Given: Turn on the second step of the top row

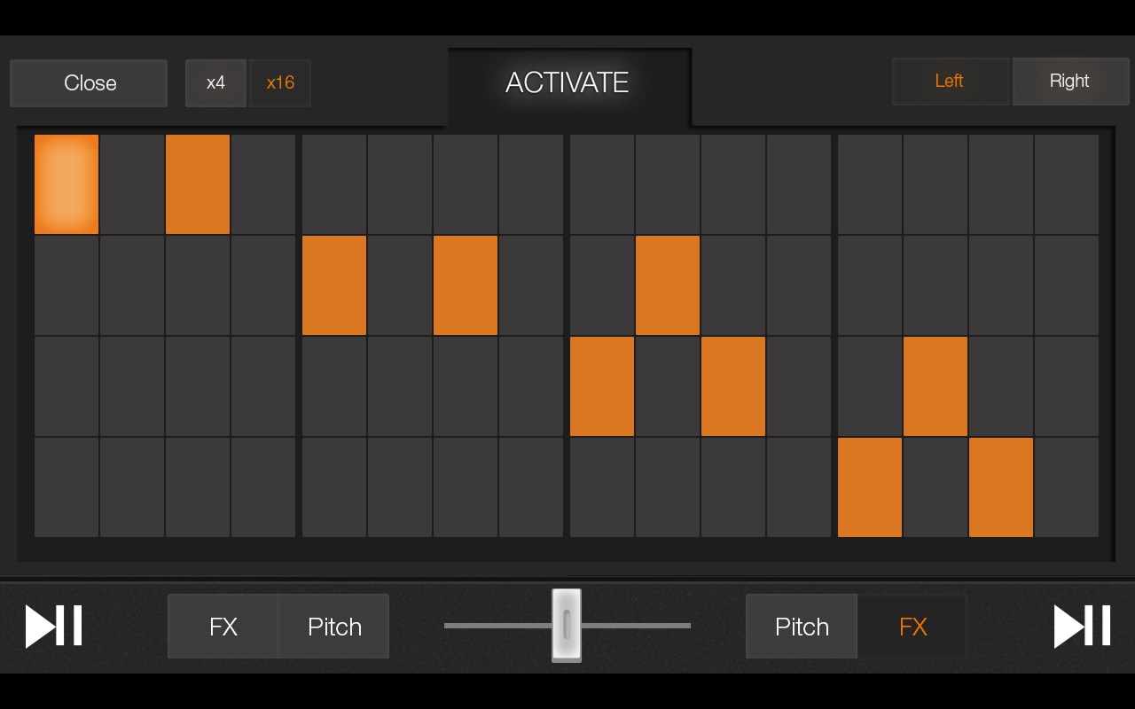Looking at the screenshot, I should 132,183.
